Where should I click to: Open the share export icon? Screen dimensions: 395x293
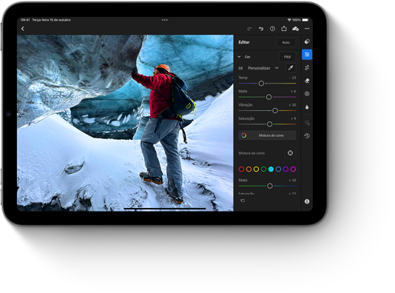point(284,28)
